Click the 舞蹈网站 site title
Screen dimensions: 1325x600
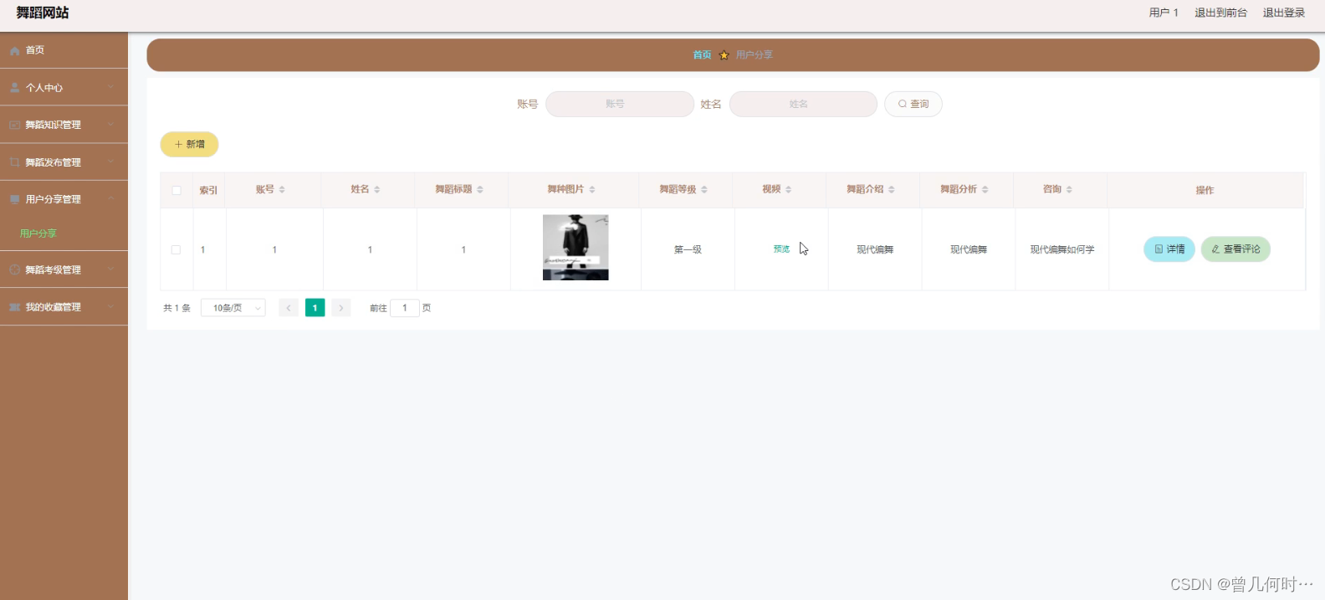click(43, 13)
